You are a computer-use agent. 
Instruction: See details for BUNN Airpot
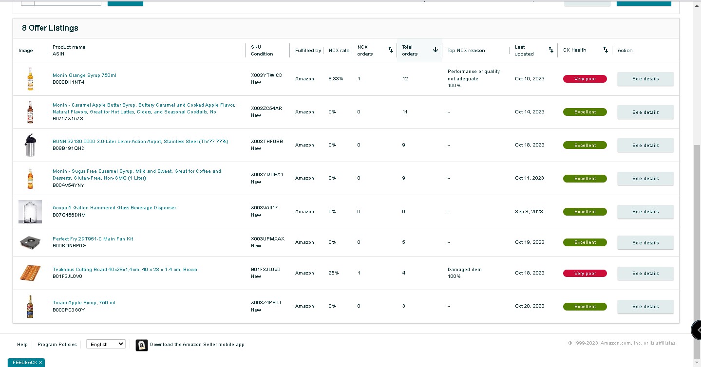pyautogui.click(x=645, y=145)
